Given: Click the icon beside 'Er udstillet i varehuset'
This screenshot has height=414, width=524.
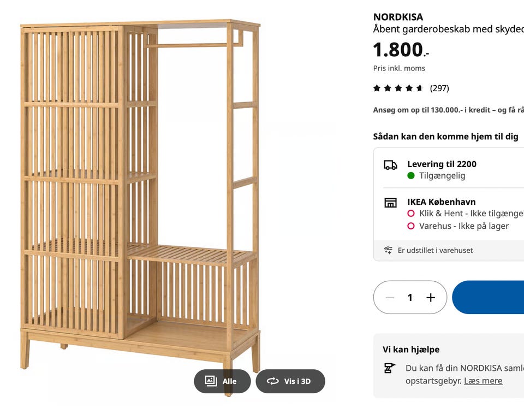Looking at the screenshot, I should click(x=388, y=250).
